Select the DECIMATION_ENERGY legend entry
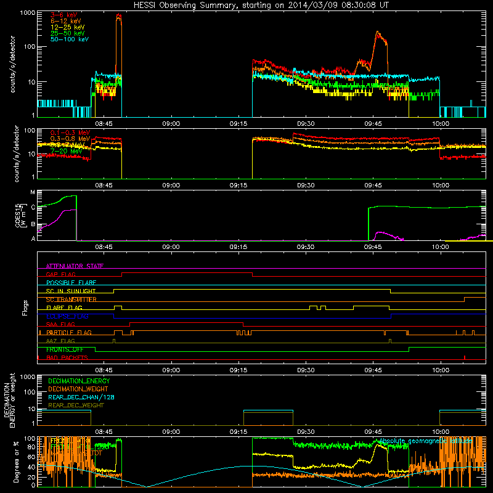Screen dimensions: 493x493 pos(79,381)
